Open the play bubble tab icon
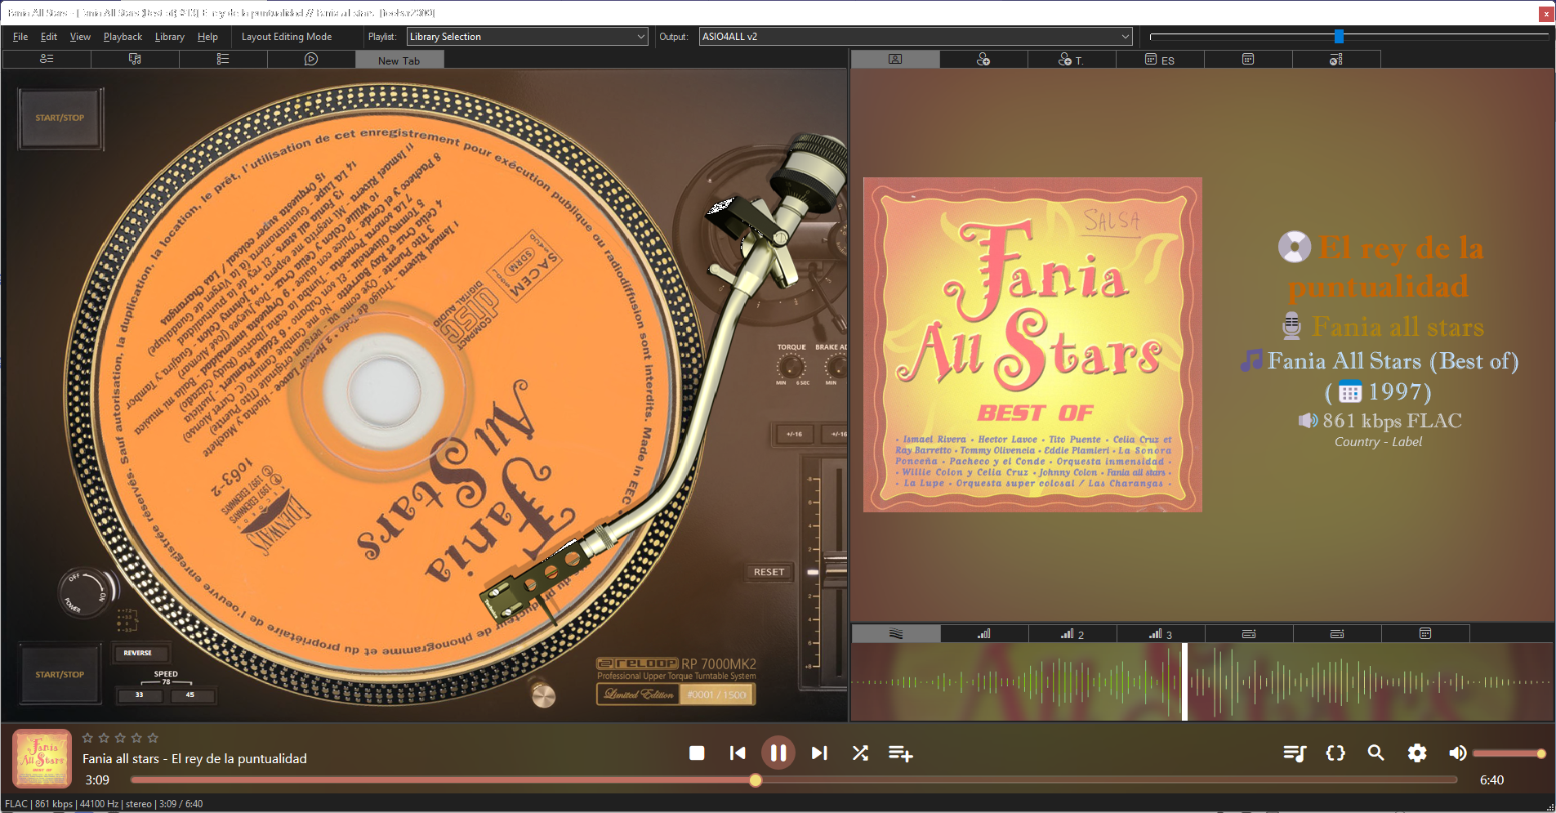1556x813 pixels. tap(311, 59)
